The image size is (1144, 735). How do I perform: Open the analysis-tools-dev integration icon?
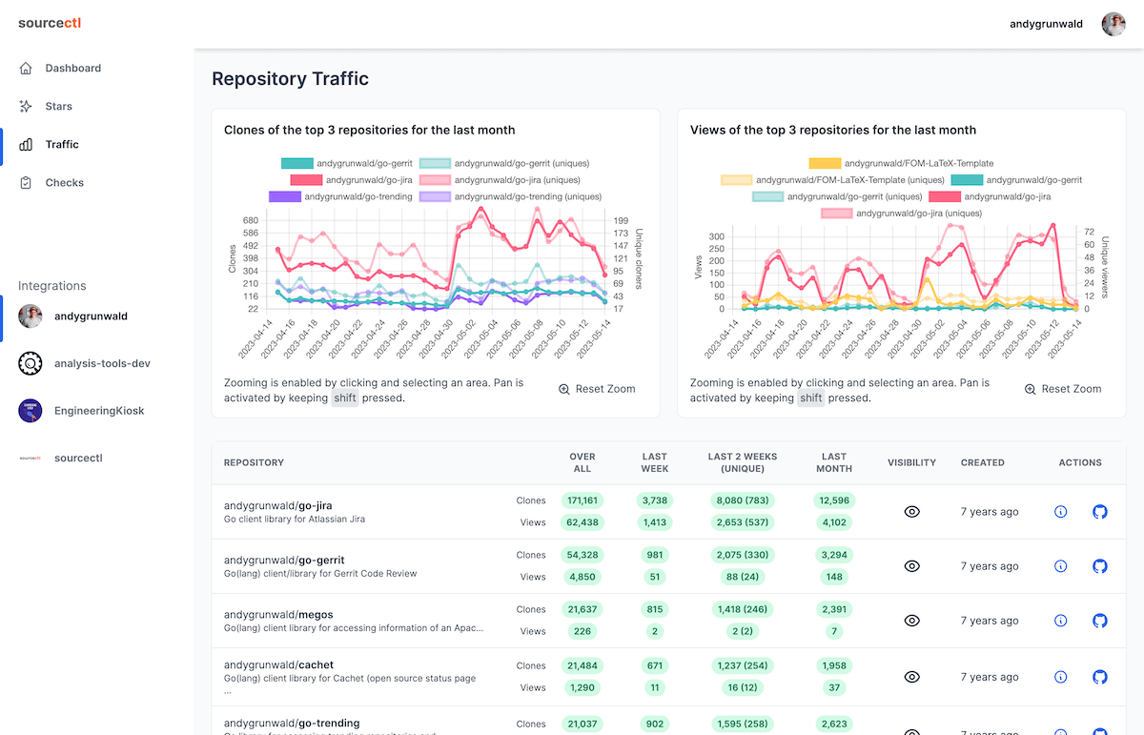28,363
